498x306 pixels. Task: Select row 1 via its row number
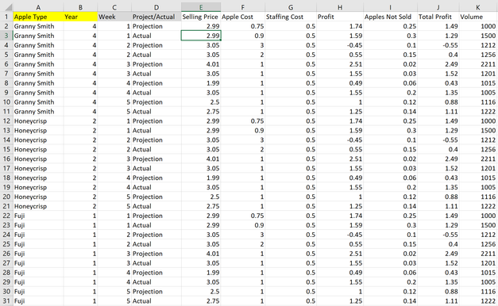click(6, 17)
